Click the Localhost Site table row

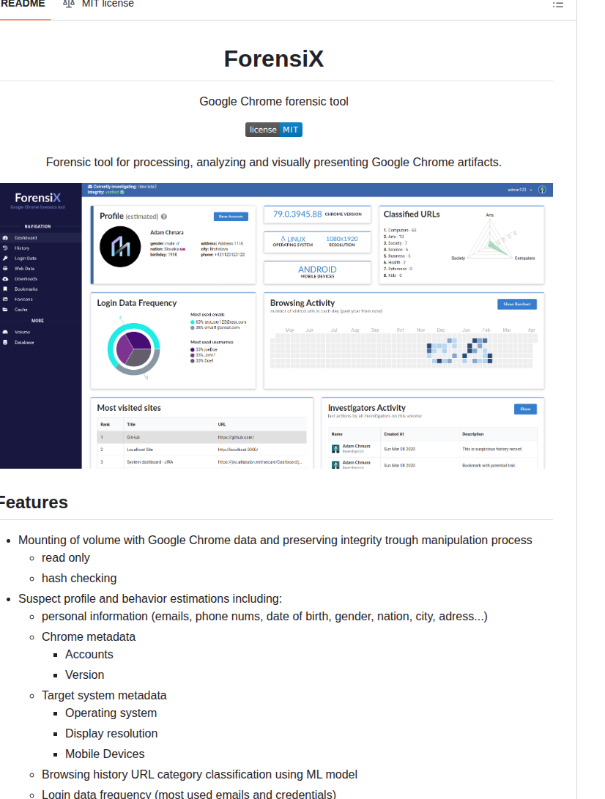click(x=202, y=450)
